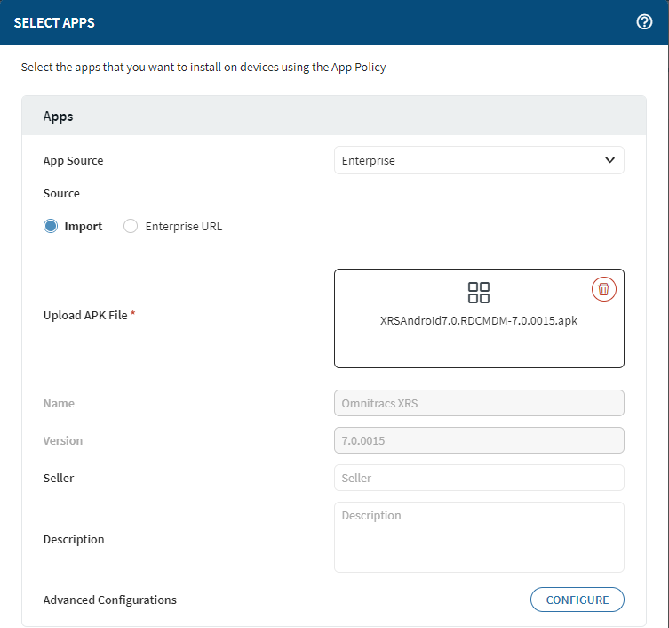Screen dimensions: 669x628
Task: Click the Upload APK File label
Action: (x=86, y=315)
